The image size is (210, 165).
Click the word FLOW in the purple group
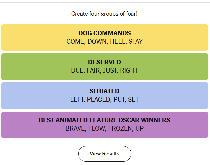pos(97,129)
